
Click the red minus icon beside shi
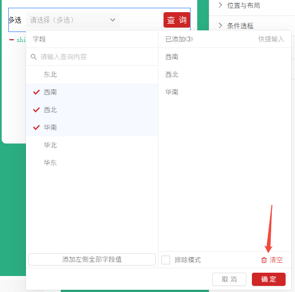coord(12,40)
